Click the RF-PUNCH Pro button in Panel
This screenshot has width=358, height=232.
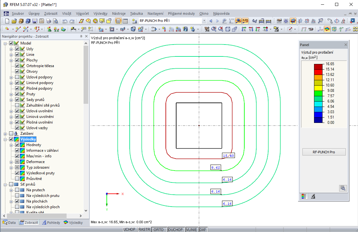click(x=324, y=152)
